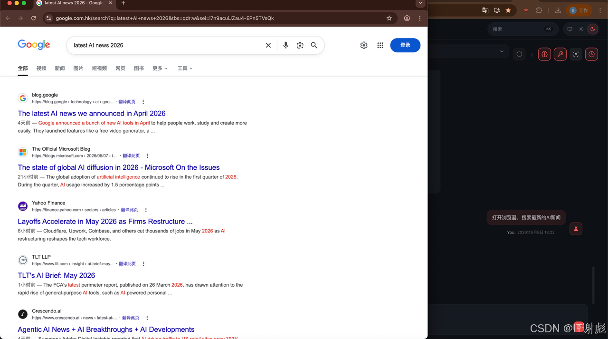Viewport: 608px width, 339px height.
Task: Click the refresh icon in dark app
Action: coord(519,54)
